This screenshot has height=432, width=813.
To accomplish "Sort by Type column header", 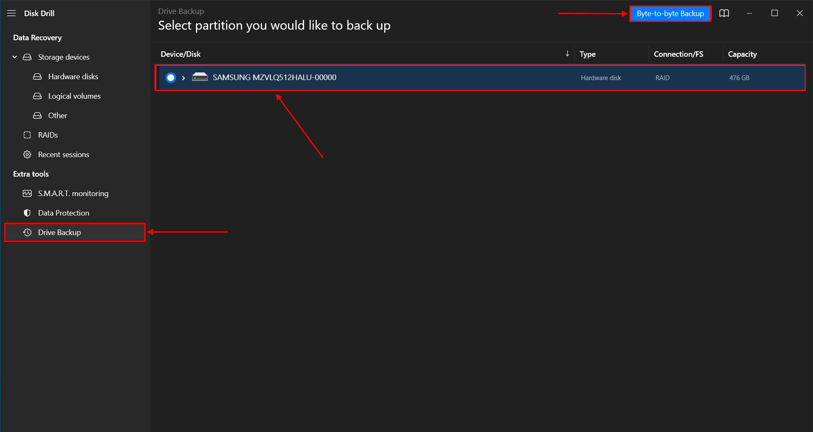I will tap(587, 54).
